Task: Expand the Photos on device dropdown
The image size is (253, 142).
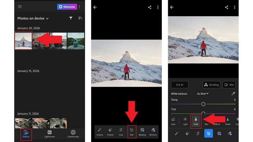Action: click(x=33, y=18)
